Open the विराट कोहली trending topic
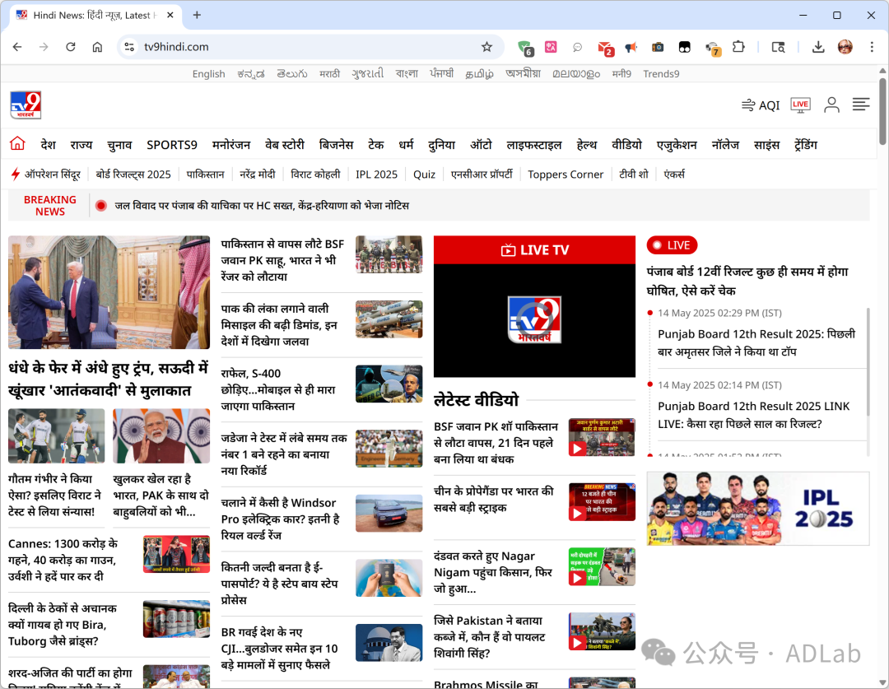 pos(315,174)
